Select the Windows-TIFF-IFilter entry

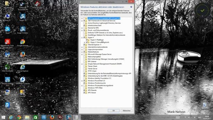tap(95, 88)
